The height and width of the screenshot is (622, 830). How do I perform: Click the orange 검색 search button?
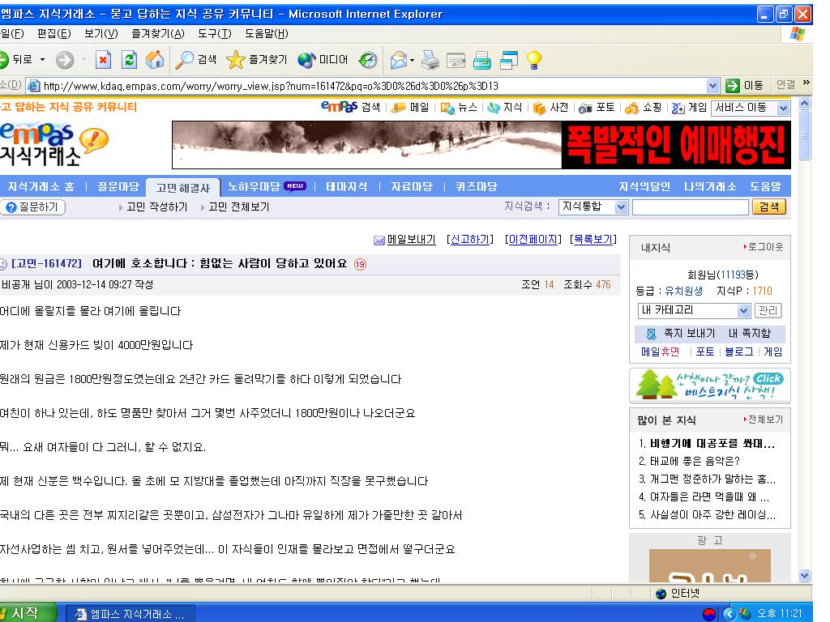(x=768, y=207)
